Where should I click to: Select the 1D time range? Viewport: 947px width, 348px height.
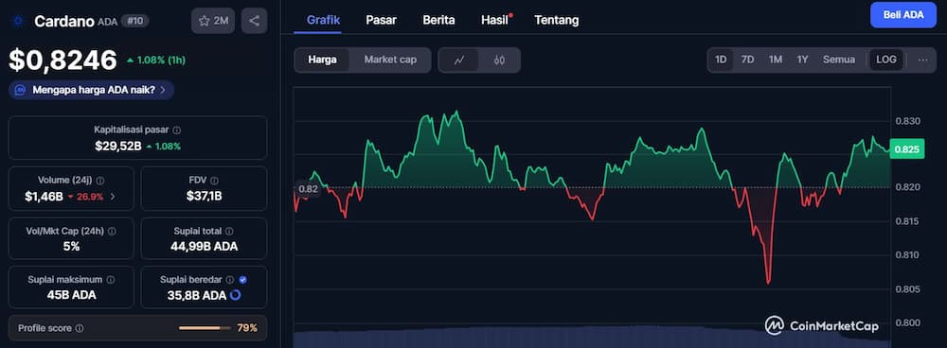tap(721, 60)
